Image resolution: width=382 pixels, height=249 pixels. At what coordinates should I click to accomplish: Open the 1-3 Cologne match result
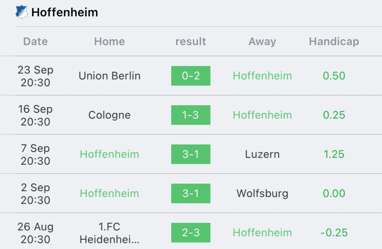tap(191, 115)
